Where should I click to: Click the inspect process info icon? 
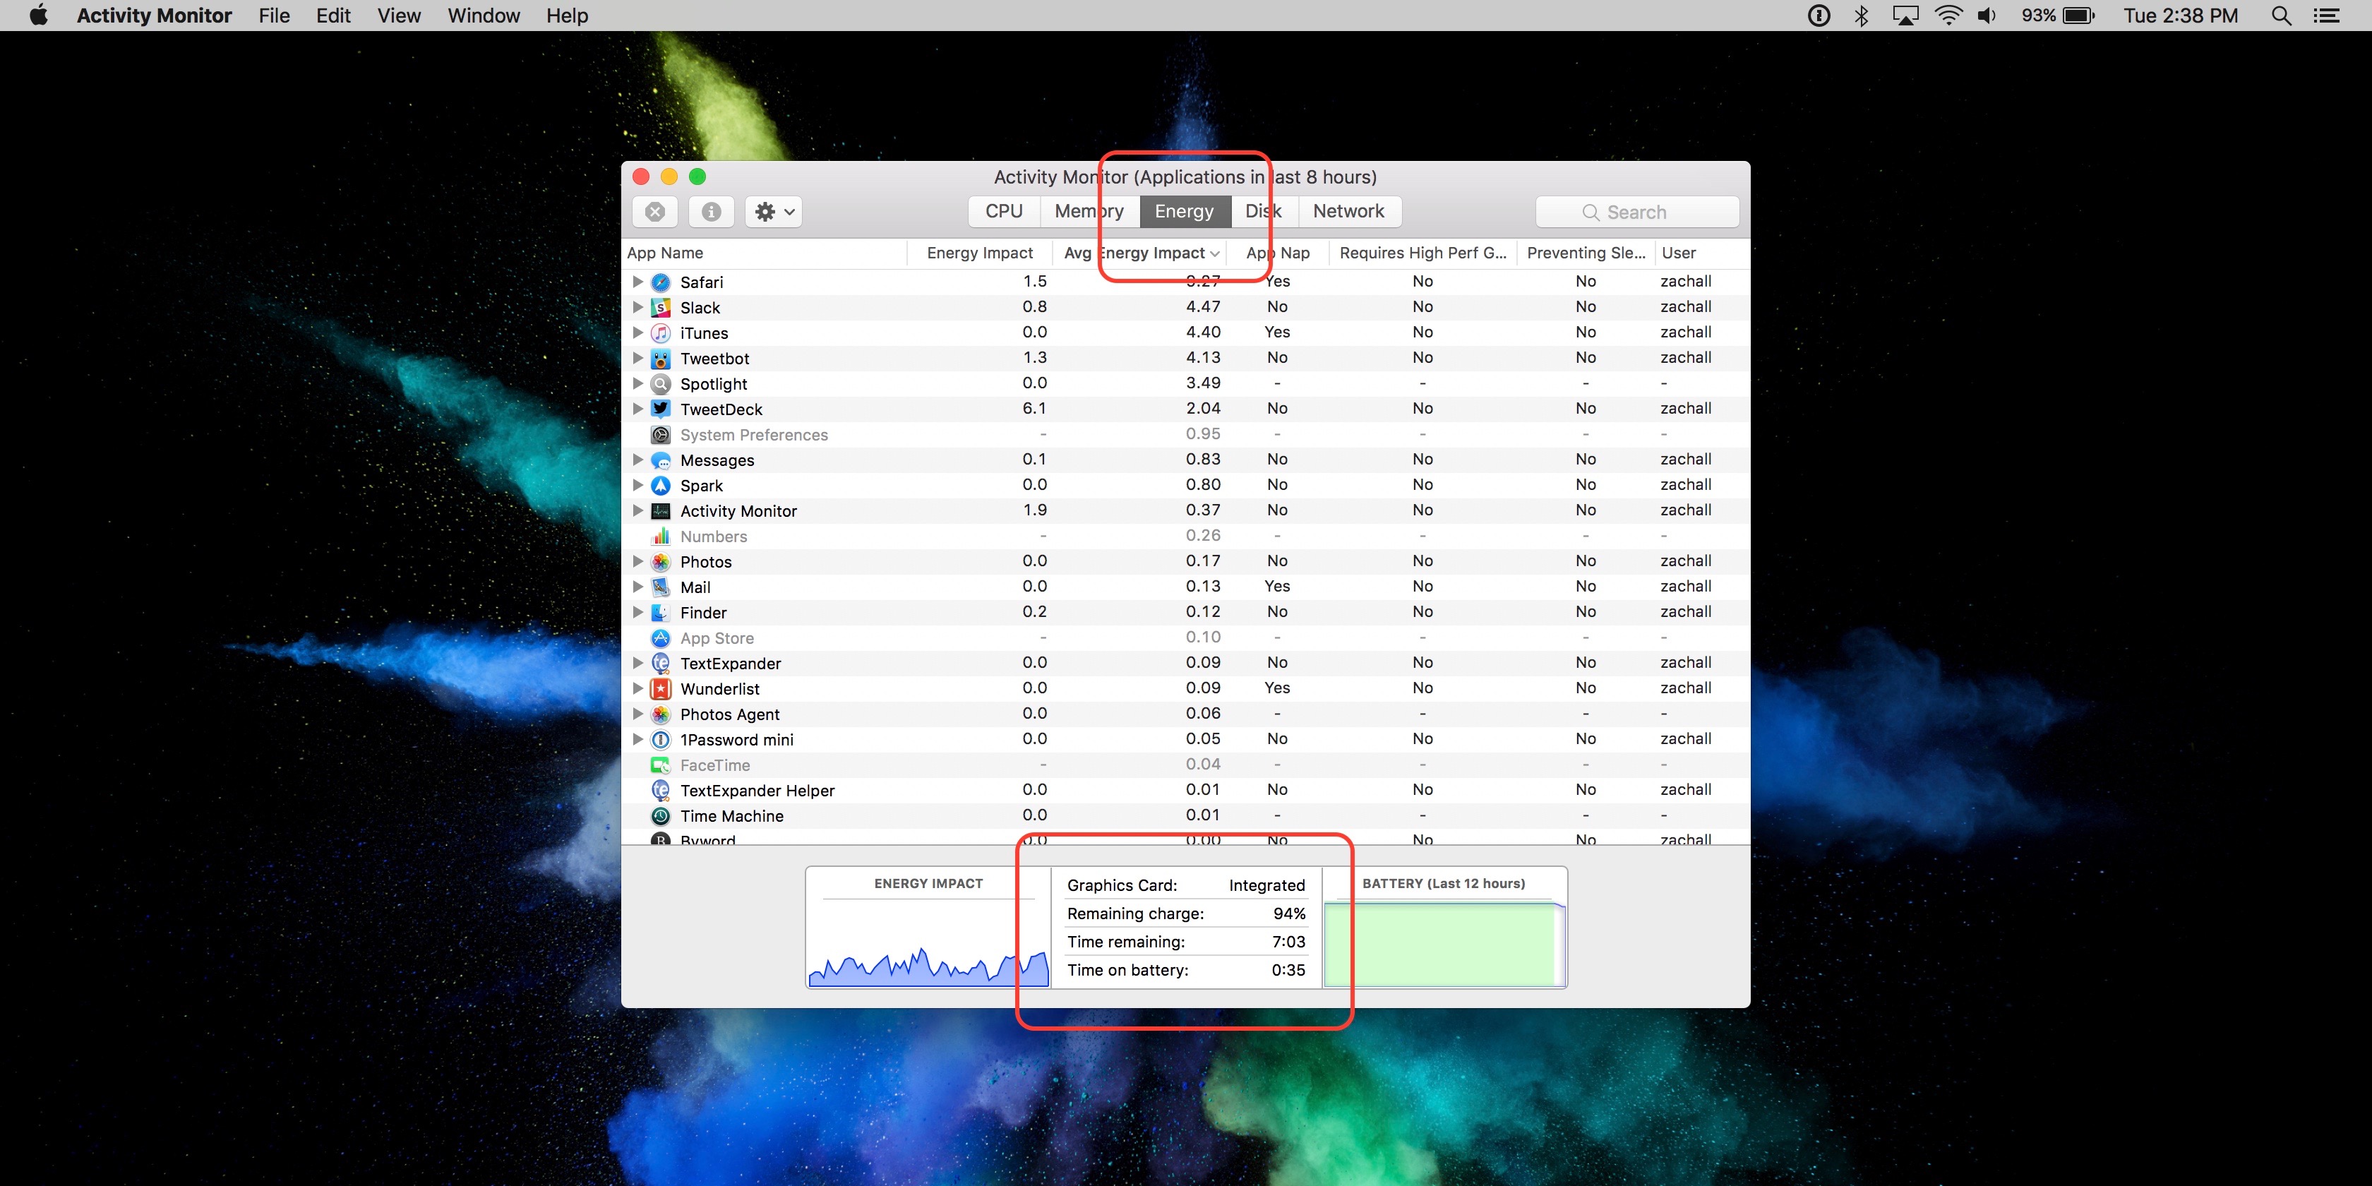(x=710, y=211)
